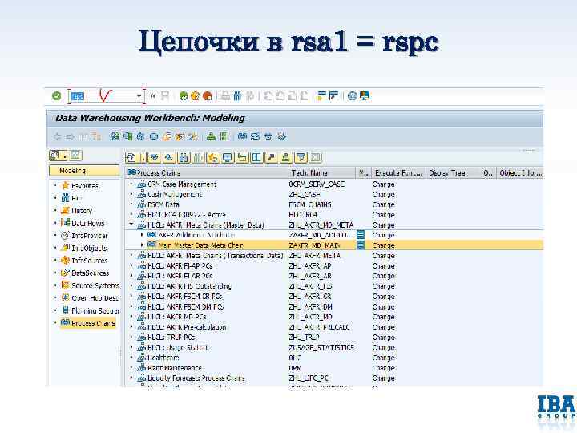Viewport: 577px width, 433px height.
Task: Click the Find binoculars icon in Modeling list
Action: tap(65, 198)
